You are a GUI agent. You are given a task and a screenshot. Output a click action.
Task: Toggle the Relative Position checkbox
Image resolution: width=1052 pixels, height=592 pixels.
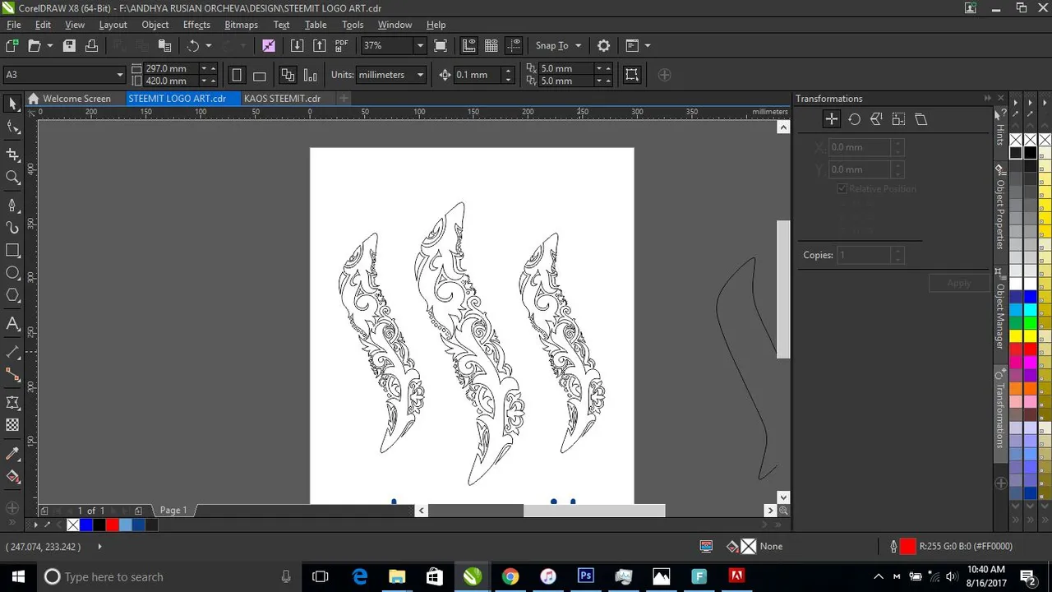pyautogui.click(x=842, y=188)
